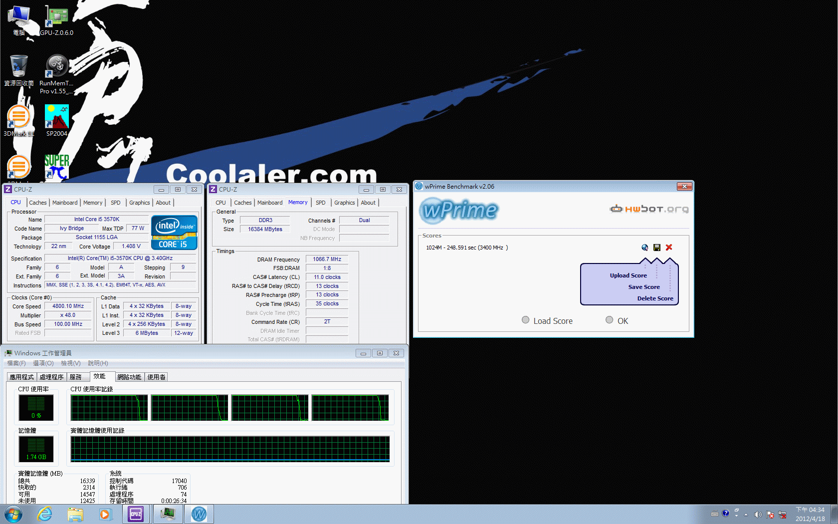Launch RunMemTest Pro v1.55 shortcut
Image resolution: width=838 pixels, height=524 pixels.
56,74
